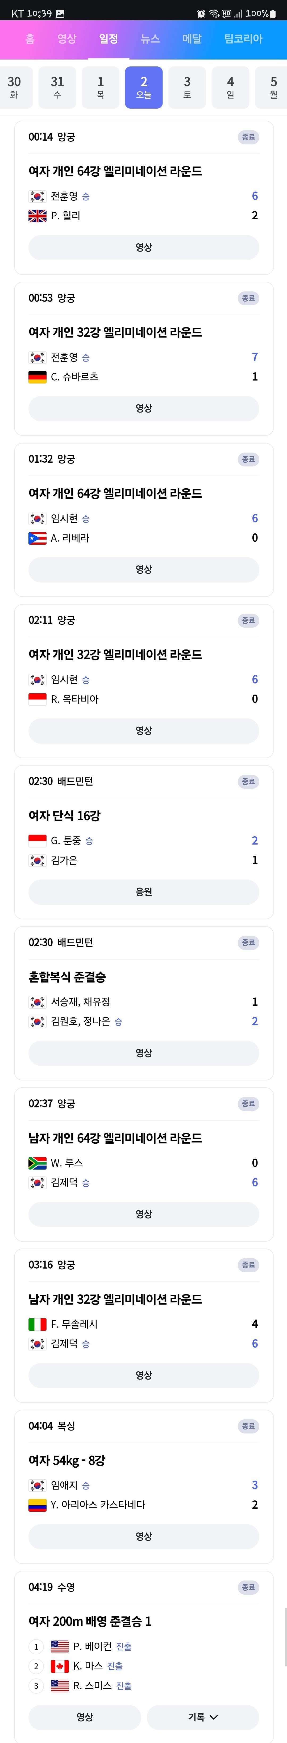Tap the Puerto Rico flag beside A. 리베라

click(x=37, y=538)
